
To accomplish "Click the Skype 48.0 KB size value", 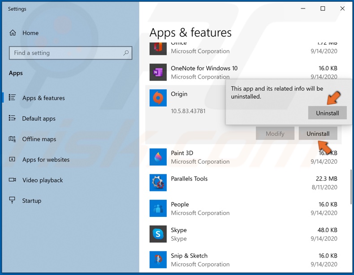I will [x=328, y=230].
